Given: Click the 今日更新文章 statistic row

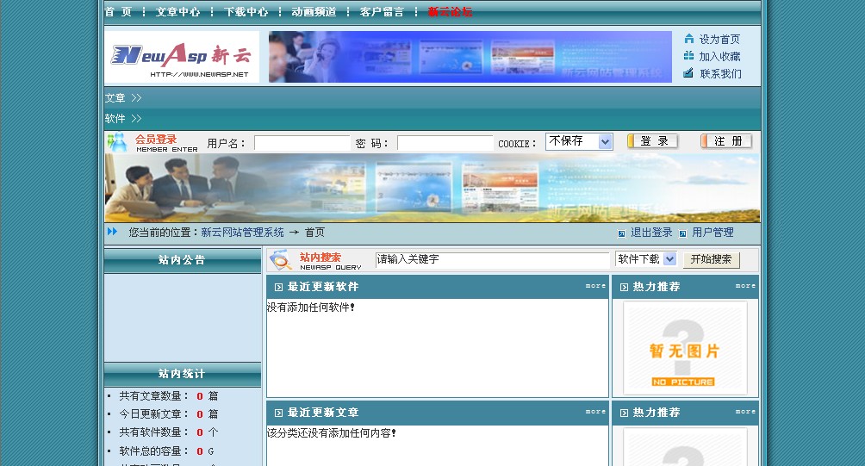Looking at the screenshot, I should tap(164, 414).
